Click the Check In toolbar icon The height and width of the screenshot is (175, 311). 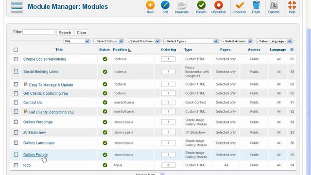pyautogui.click(x=240, y=7)
